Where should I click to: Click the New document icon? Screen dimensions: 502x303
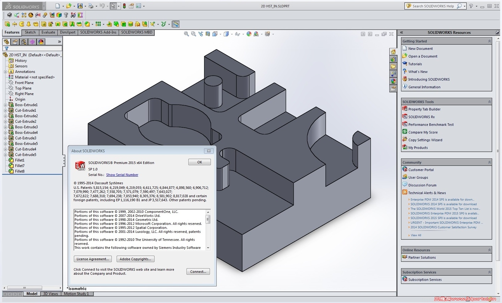click(58, 6)
